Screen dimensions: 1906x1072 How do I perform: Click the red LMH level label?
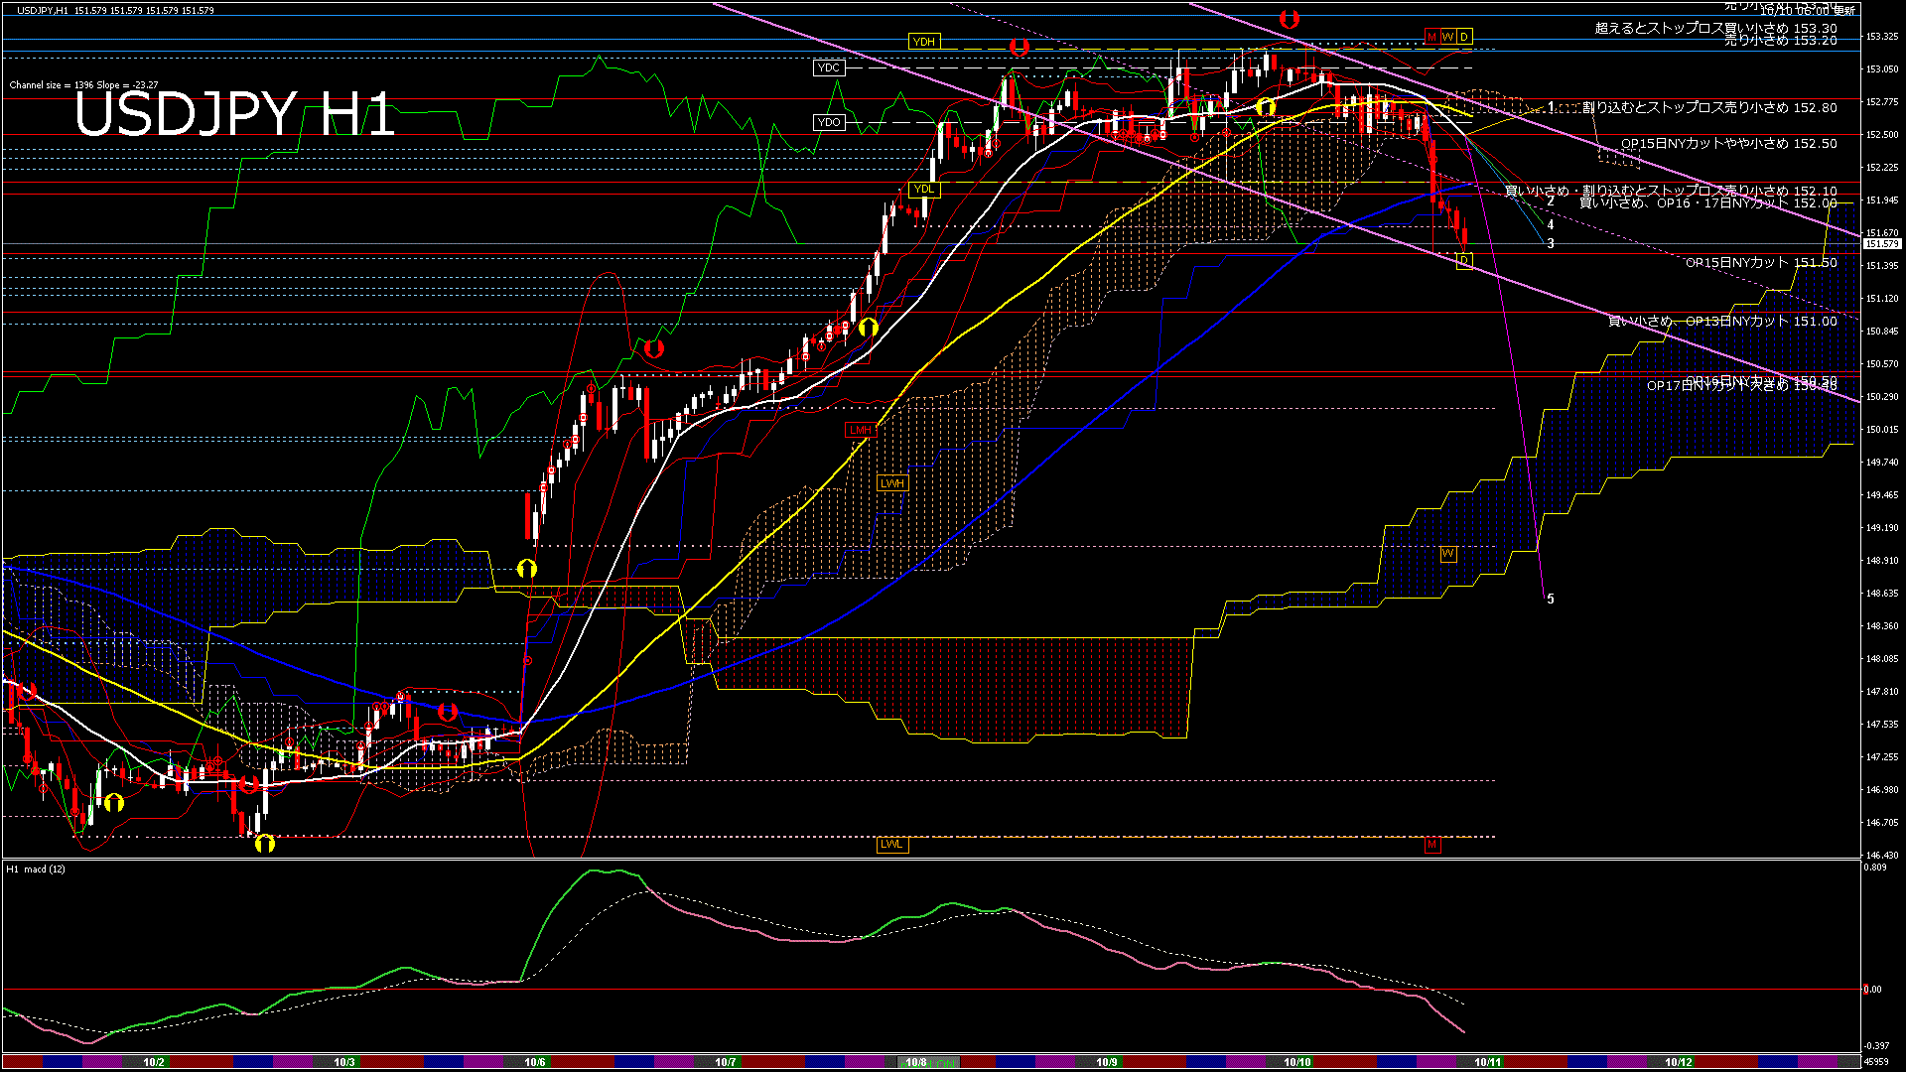pos(860,430)
